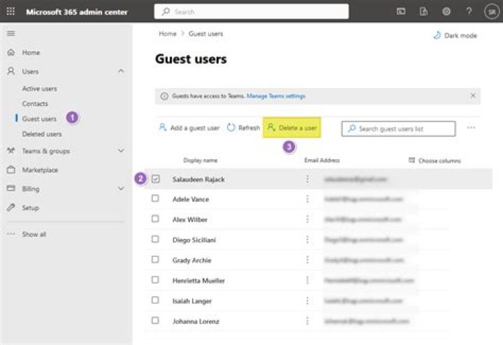Open Manage Teams settings link
The height and width of the screenshot is (345, 503).
pos(276,96)
